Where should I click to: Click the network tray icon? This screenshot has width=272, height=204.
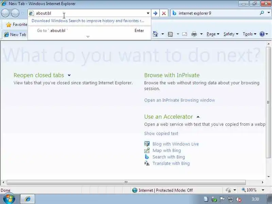click(x=231, y=199)
